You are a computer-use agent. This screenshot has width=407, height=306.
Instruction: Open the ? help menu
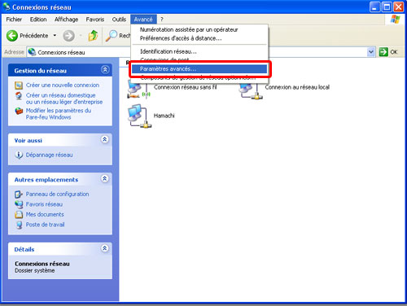pos(162,20)
